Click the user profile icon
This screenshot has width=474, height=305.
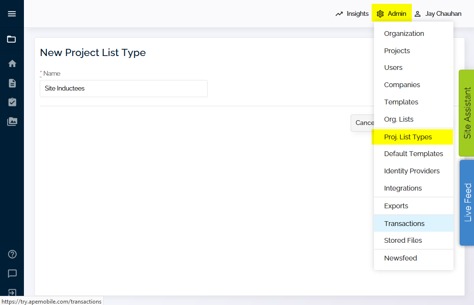click(418, 14)
